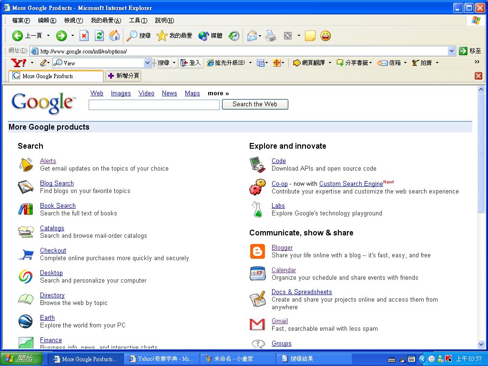This screenshot has width=488, height=366.
Task: Click the system tray clock 上午 03:57
Action: pos(468,359)
